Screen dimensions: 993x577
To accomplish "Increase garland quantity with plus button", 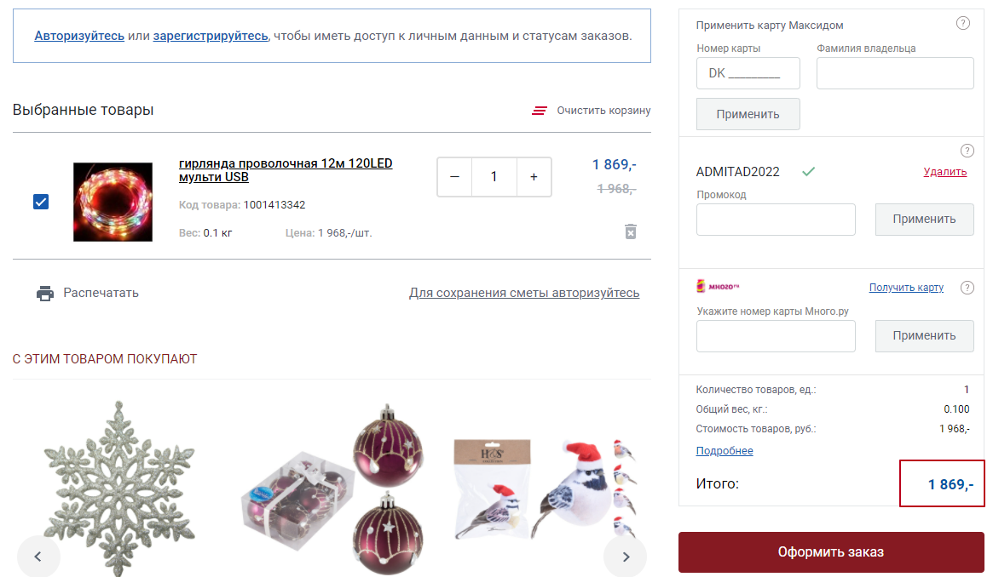I will coord(534,177).
